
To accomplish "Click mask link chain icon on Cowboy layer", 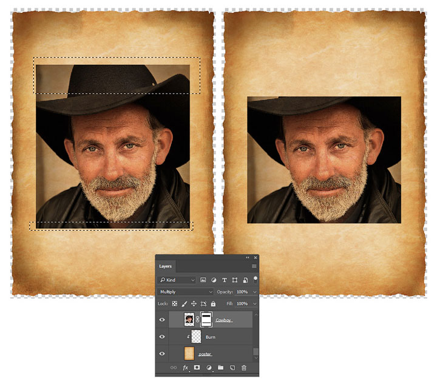I will point(198,320).
